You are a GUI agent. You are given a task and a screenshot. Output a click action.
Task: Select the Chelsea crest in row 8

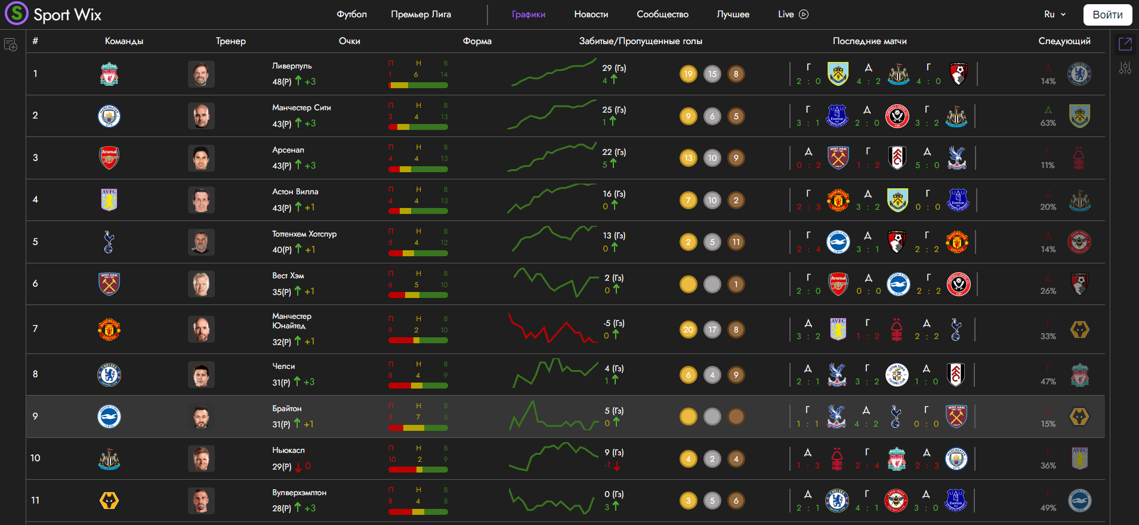point(109,374)
